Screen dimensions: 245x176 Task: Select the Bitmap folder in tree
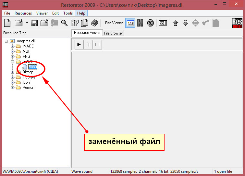tap(28, 72)
